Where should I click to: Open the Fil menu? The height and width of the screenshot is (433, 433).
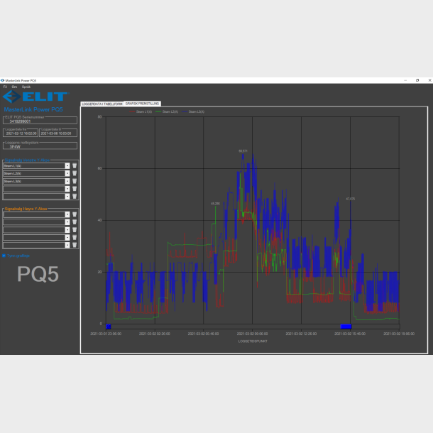pos(5,87)
